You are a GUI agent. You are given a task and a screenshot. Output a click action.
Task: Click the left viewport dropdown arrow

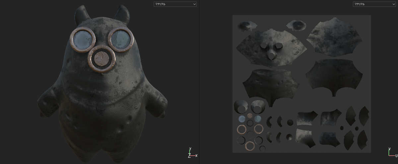coord(194,4)
